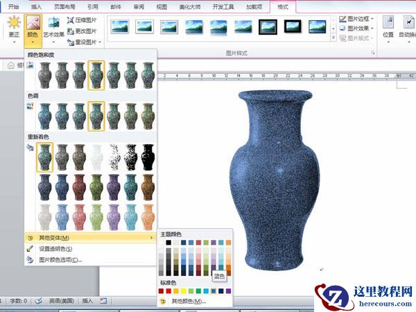Apply dark orange-brown recolor vase
The width and height of the screenshot is (416, 312).
tap(148, 187)
